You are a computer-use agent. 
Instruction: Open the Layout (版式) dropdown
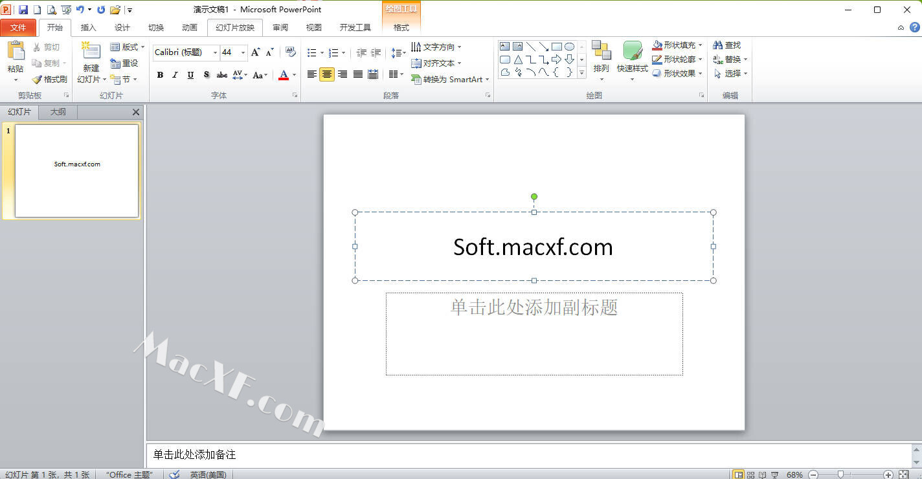coord(127,47)
